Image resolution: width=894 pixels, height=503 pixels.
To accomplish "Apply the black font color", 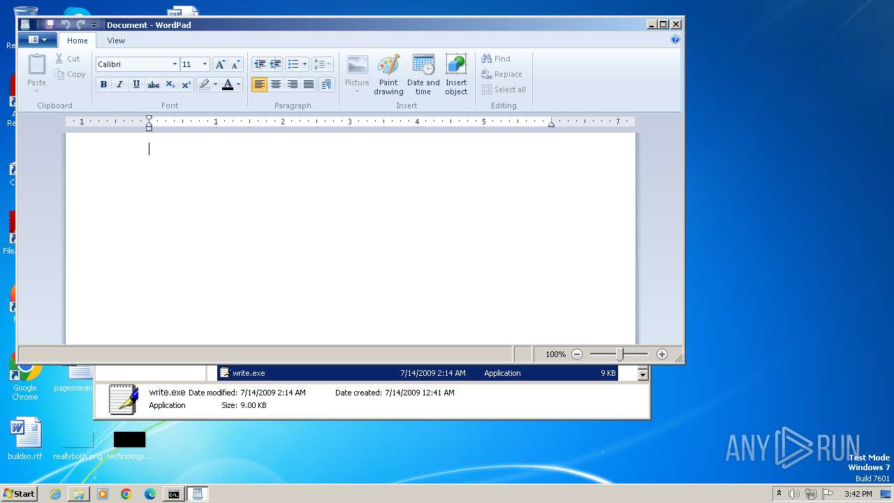I will point(228,85).
